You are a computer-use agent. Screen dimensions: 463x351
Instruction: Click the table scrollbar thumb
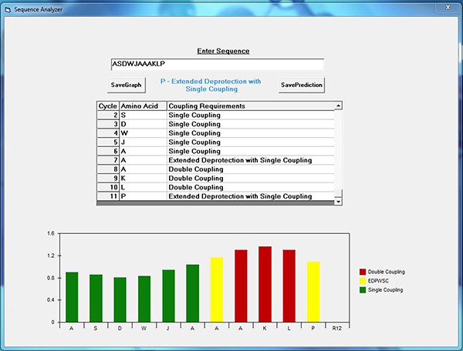[x=339, y=193]
